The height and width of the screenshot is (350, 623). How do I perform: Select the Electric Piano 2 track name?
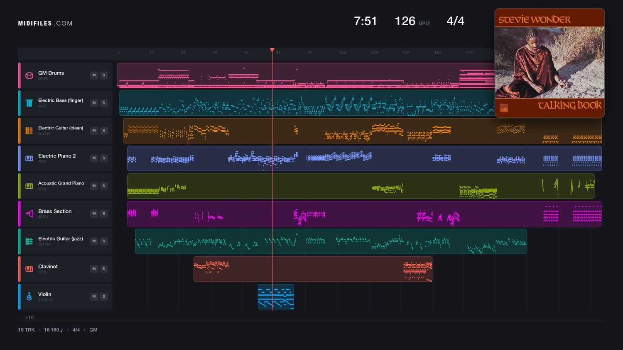coord(57,156)
